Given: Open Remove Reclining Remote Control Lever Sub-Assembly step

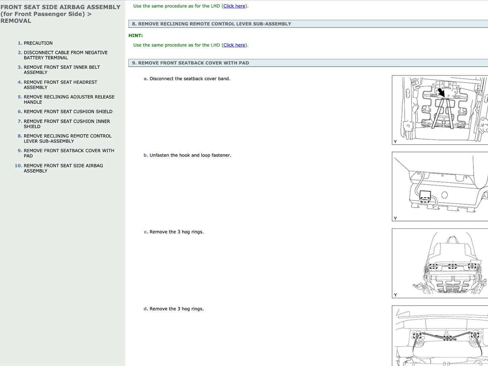Looking at the screenshot, I should click(68, 139).
